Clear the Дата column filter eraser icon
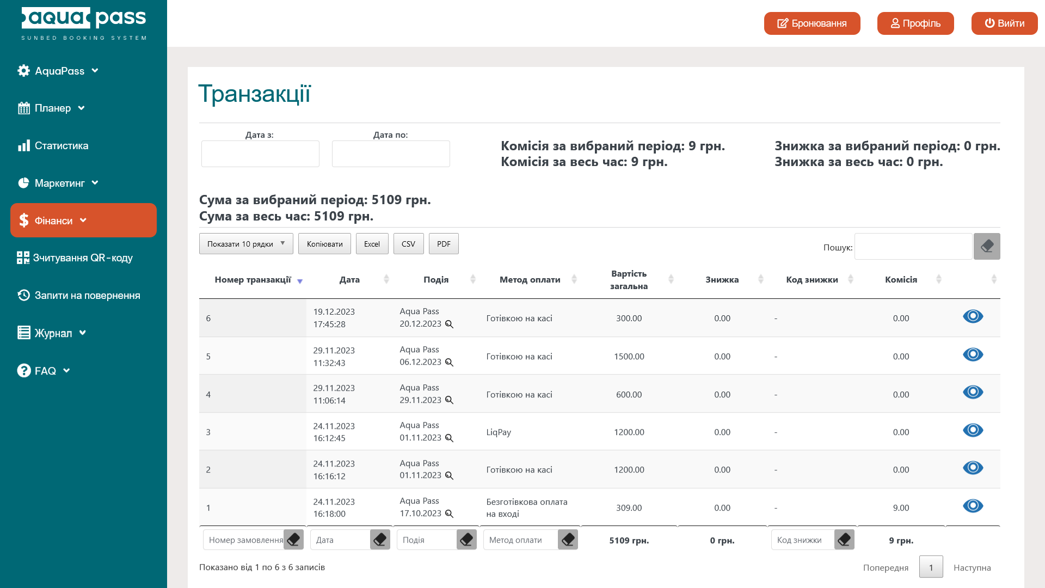This screenshot has height=588, width=1045. pyautogui.click(x=380, y=540)
